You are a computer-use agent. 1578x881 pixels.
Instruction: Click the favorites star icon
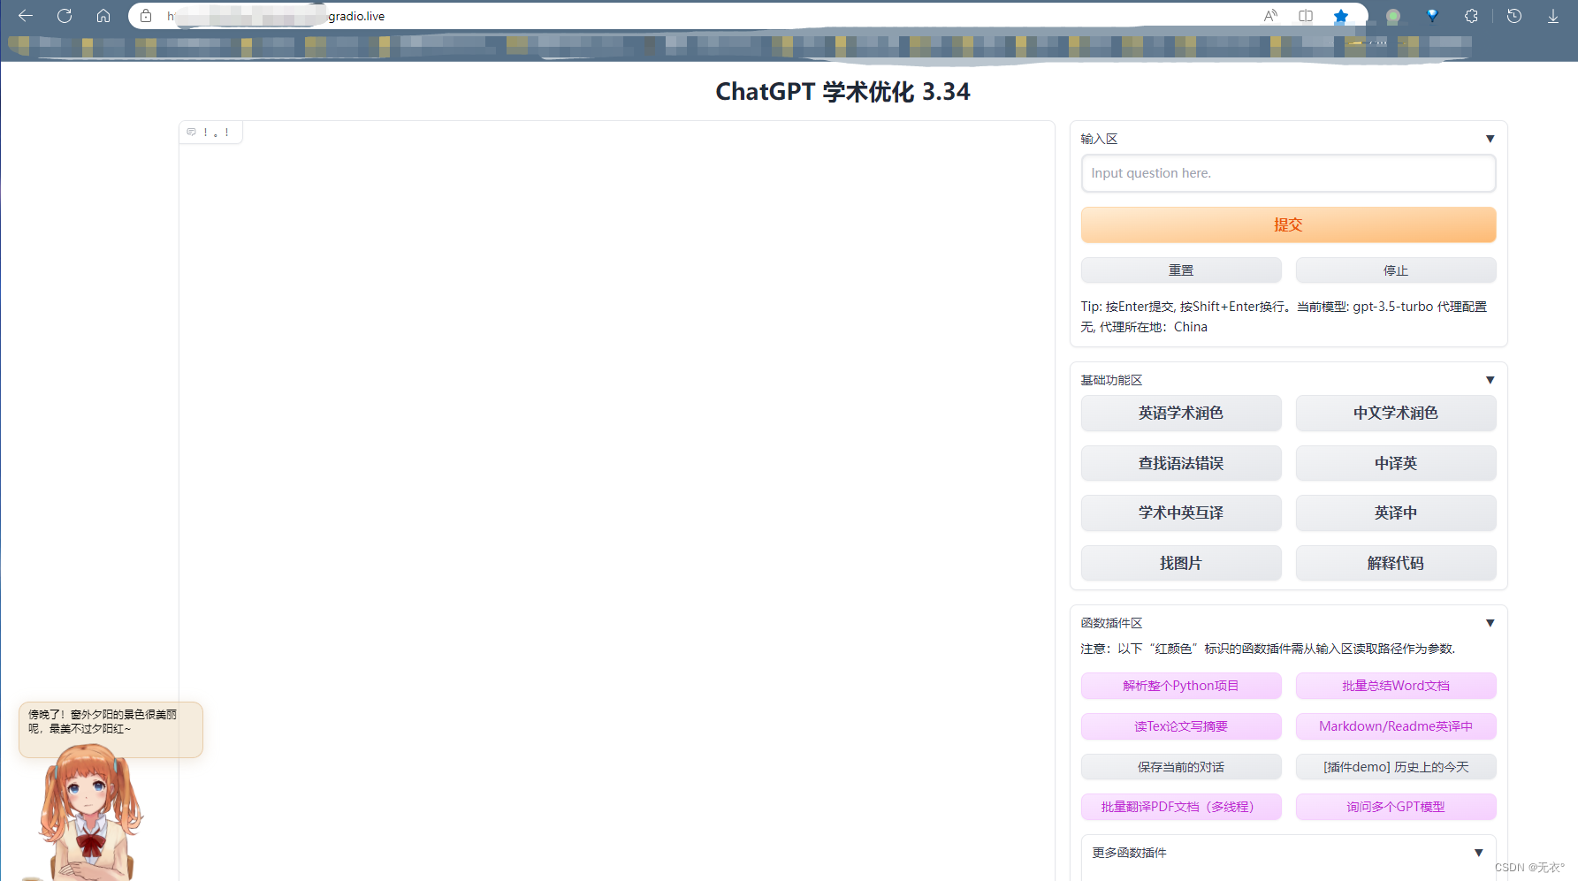point(1341,16)
